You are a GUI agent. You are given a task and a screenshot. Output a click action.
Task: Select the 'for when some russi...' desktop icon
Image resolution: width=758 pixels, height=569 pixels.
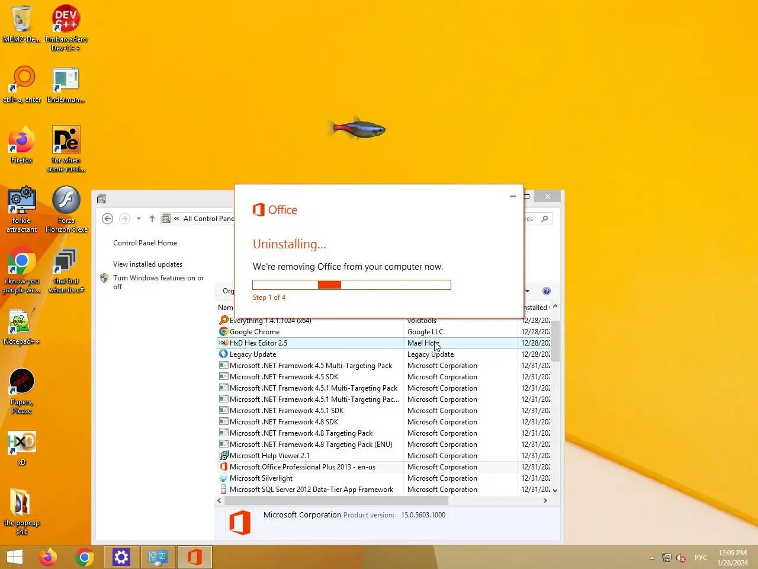pos(66,149)
